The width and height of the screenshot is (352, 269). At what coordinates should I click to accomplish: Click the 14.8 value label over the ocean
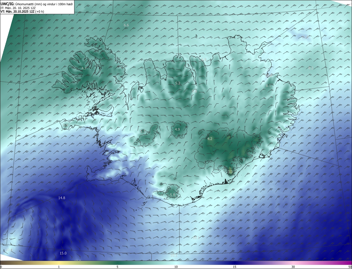click(x=62, y=198)
